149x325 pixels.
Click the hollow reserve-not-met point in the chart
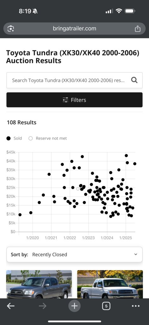pos(78,189)
